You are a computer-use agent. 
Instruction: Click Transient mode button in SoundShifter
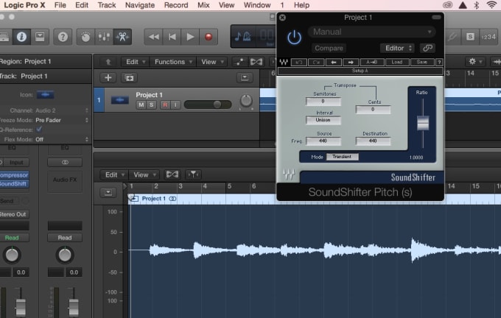342,157
